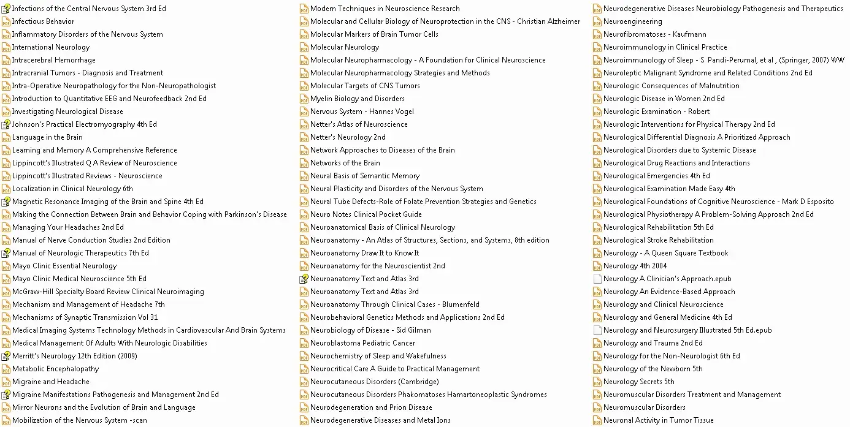This screenshot has width=850, height=427.
Task: Click PDF icon for Neuroanatomy Draw It to Know It
Action: tap(304, 253)
